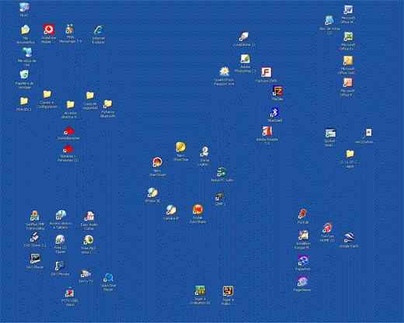Screen dimensions: 404x323
Task: Open Microsoft Office Word shortcut
Action: point(348,10)
